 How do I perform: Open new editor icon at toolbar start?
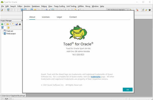pyautogui.click(x=2, y=10)
